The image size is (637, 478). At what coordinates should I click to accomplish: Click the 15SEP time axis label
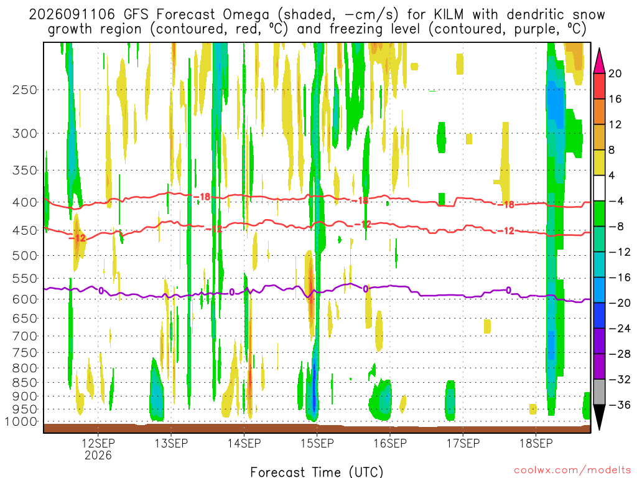pos(317,443)
